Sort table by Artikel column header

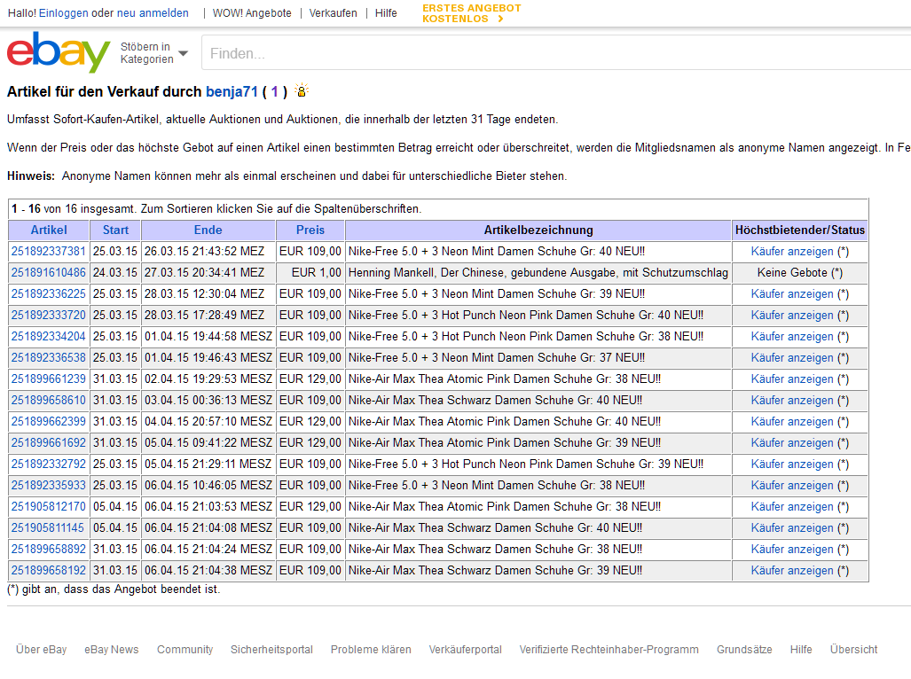tap(49, 230)
